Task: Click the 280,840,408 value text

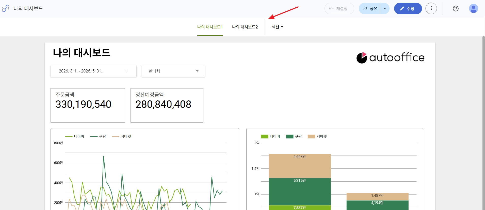Action: pyautogui.click(x=163, y=104)
